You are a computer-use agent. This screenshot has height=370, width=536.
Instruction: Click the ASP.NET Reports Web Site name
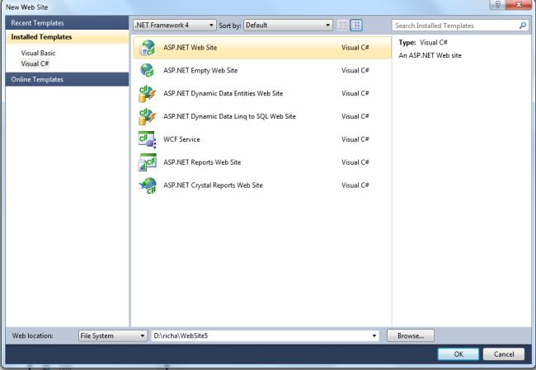202,162
